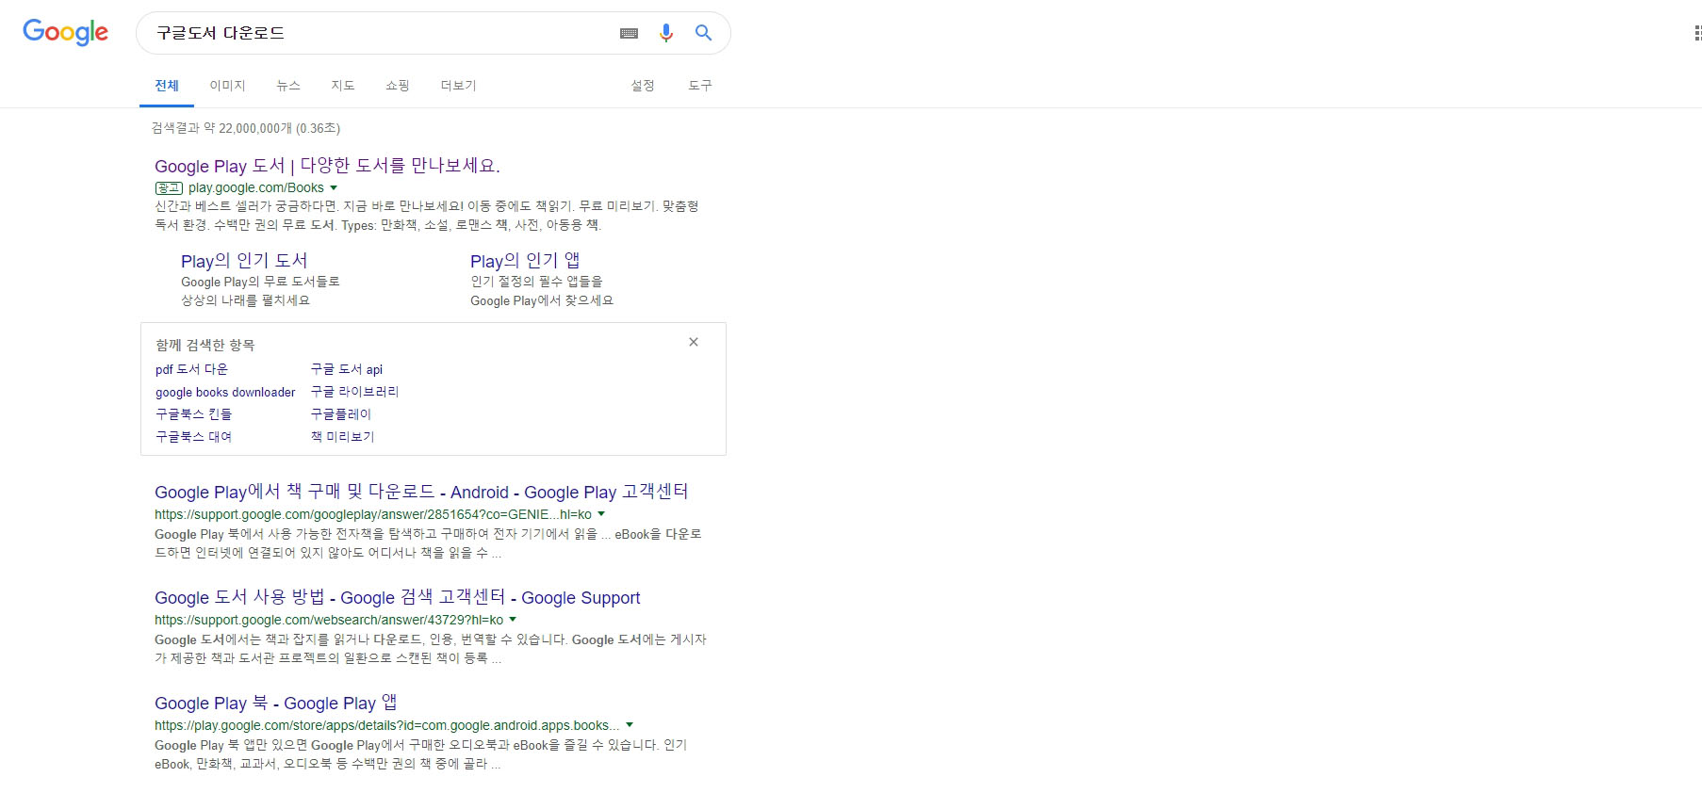Image resolution: width=1702 pixels, height=793 pixels.
Task: Click the play.google.com/Books URL text
Action: coord(255,187)
